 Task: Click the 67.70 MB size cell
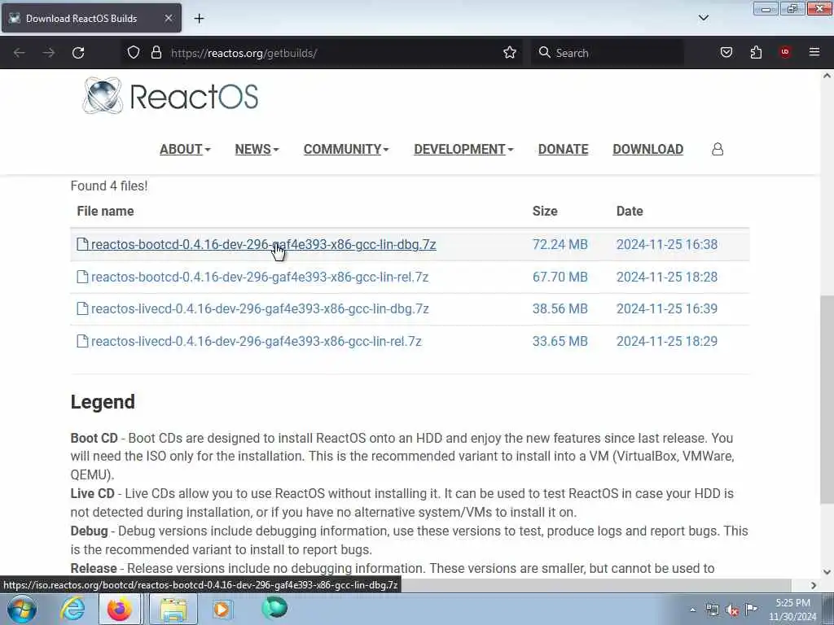[560, 277]
